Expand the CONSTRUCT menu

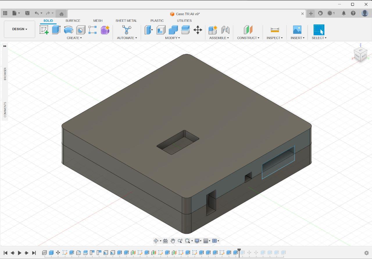pos(248,38)
